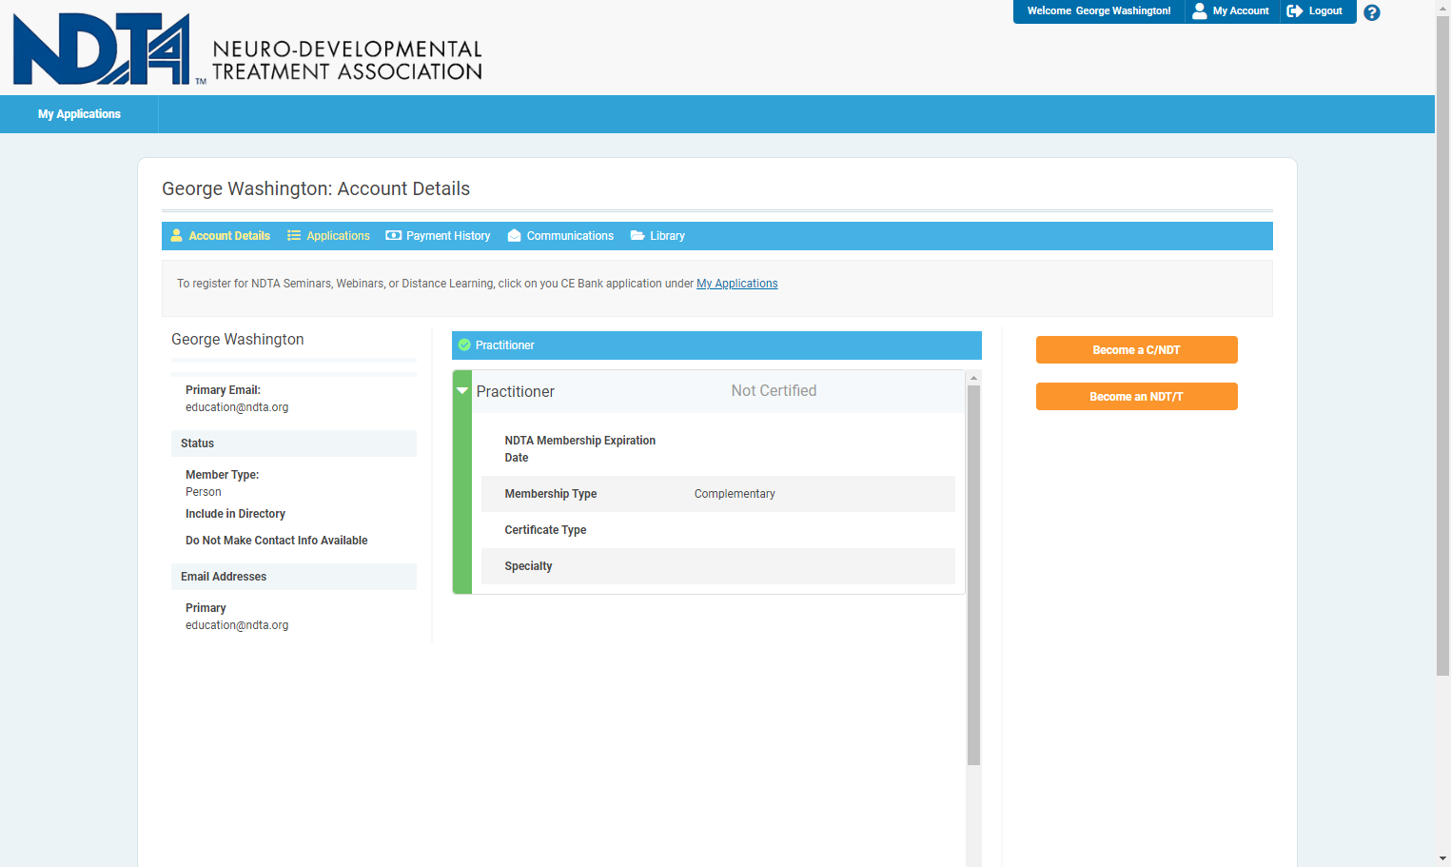Click the primary email education@ndta.org under Primary Email

click(237, 407)
